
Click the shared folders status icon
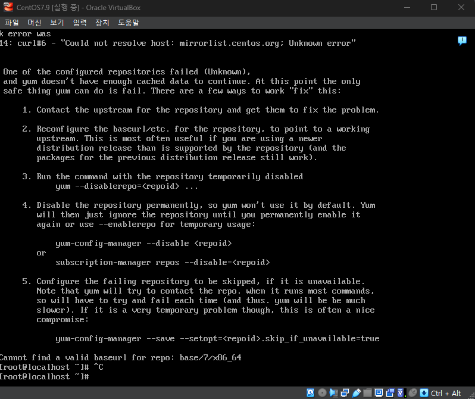click(x=367, y=393)
